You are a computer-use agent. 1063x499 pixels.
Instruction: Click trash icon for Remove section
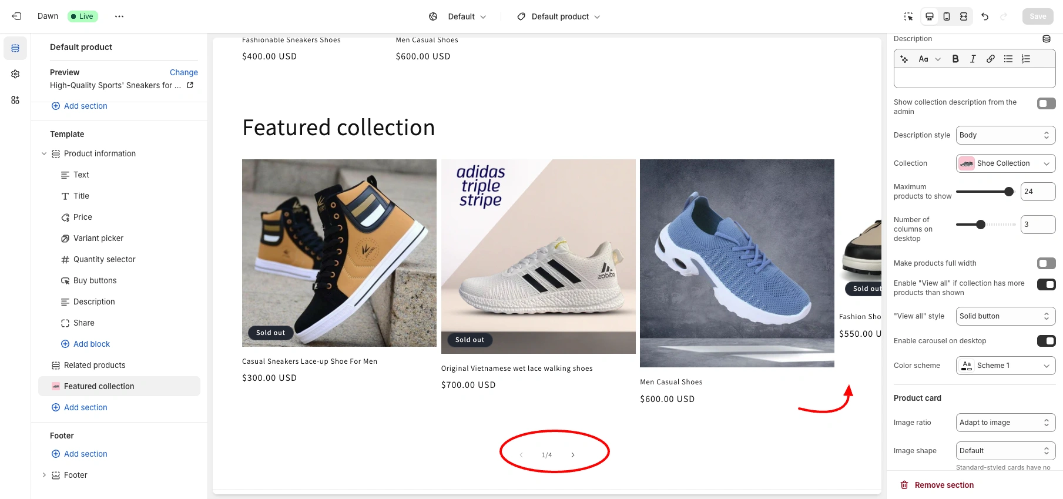(x=904, y=485)
